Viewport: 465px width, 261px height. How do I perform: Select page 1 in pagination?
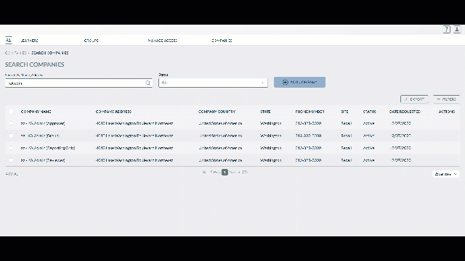(x=225, y=173)
